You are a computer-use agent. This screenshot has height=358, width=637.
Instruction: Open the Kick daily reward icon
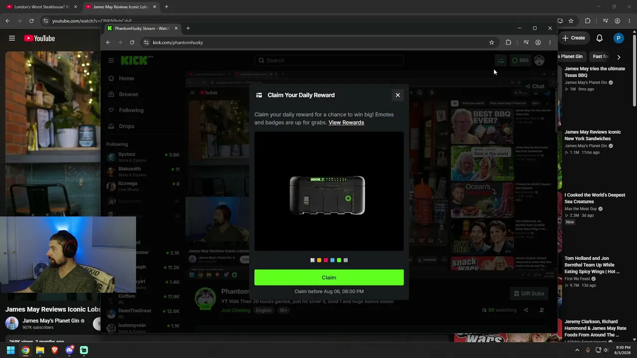point(501,61)
